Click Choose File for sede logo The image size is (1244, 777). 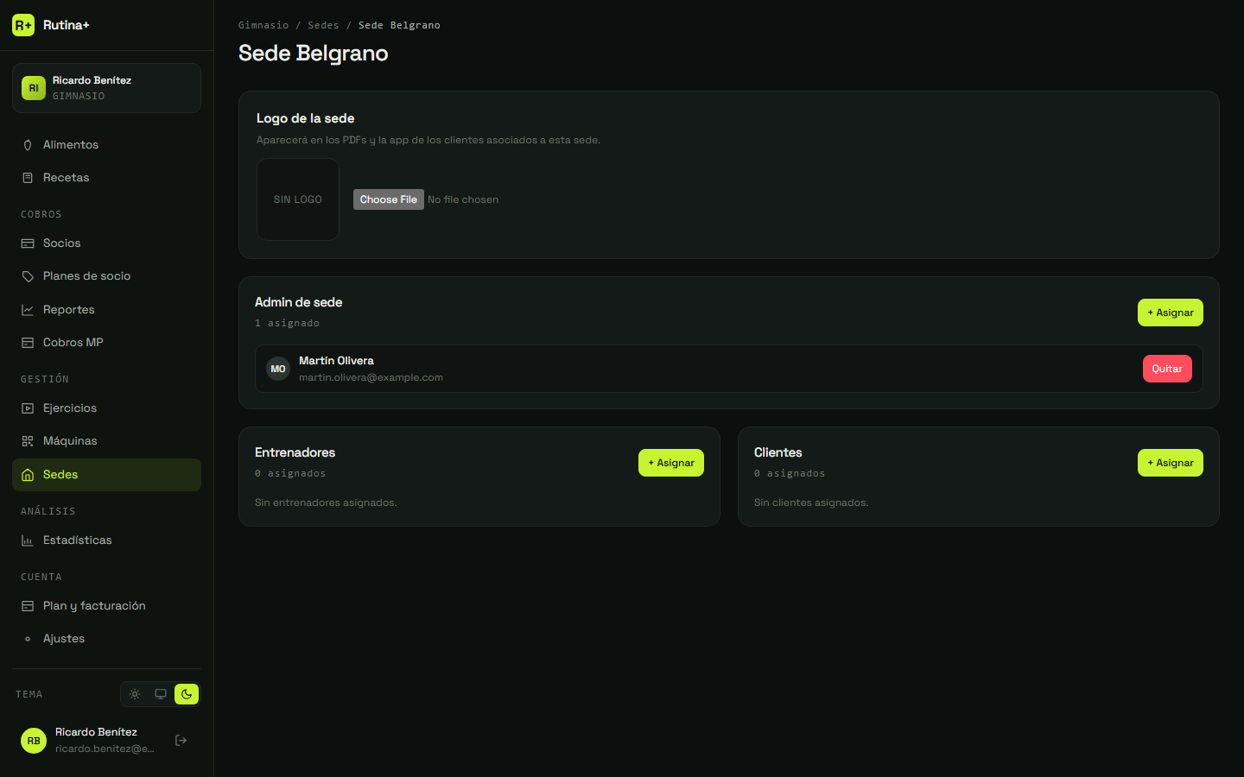tap(389, 199)
